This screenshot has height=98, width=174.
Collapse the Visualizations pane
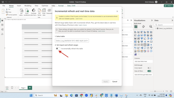coord(152,21)
